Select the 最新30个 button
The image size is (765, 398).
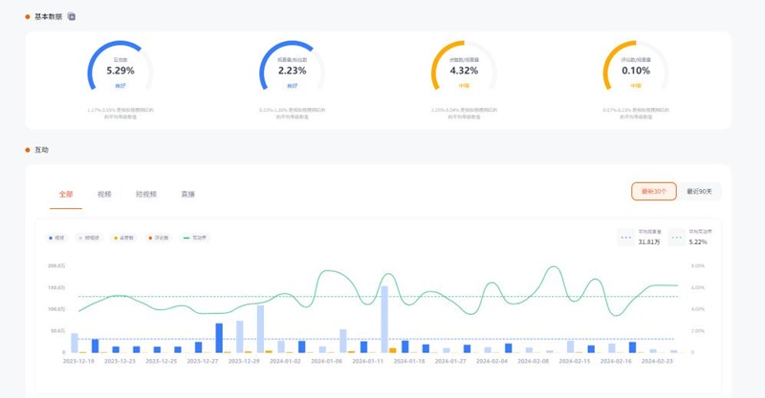[654, 192]
